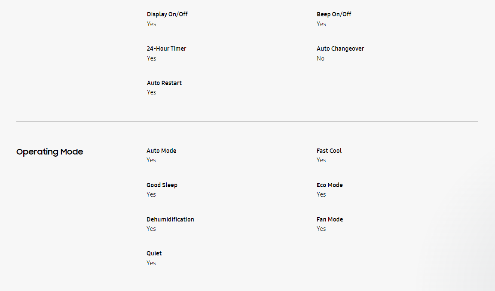Click the Auto Changeover label
Image resolution: width=495 pixels, height=291 pixels.
tap(340, 48)
